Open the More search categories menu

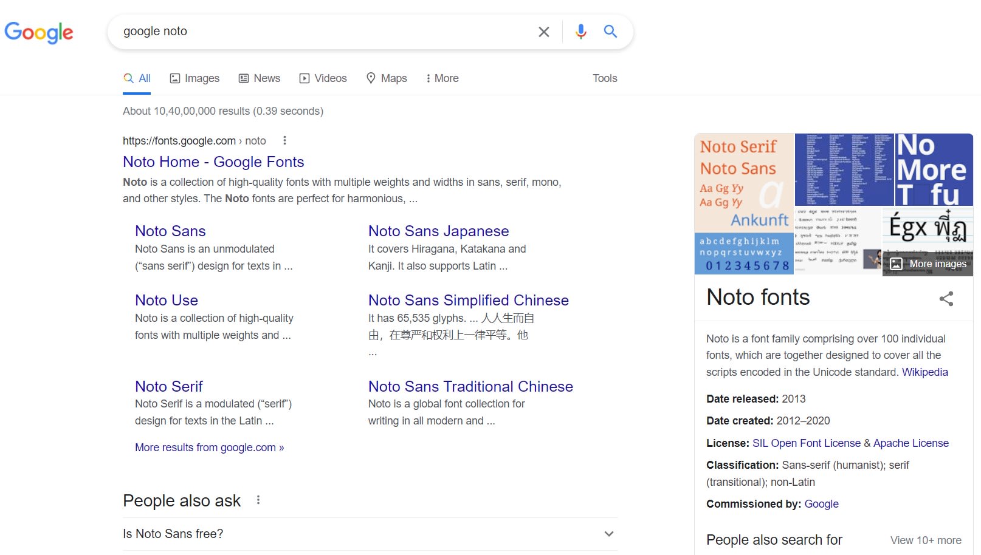[442, 78]
